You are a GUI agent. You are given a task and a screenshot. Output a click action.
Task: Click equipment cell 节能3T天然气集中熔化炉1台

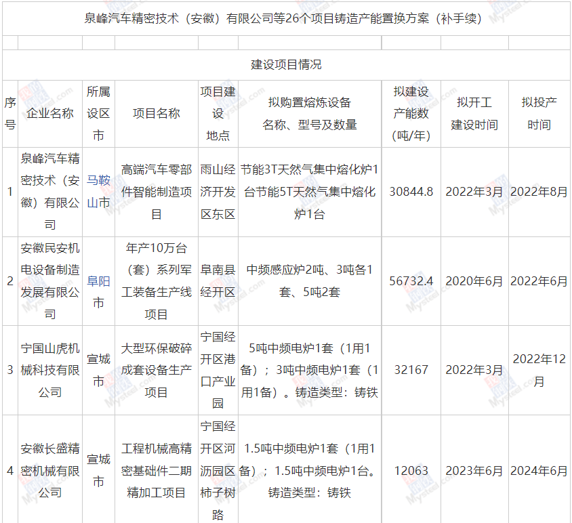coord(310,192)
